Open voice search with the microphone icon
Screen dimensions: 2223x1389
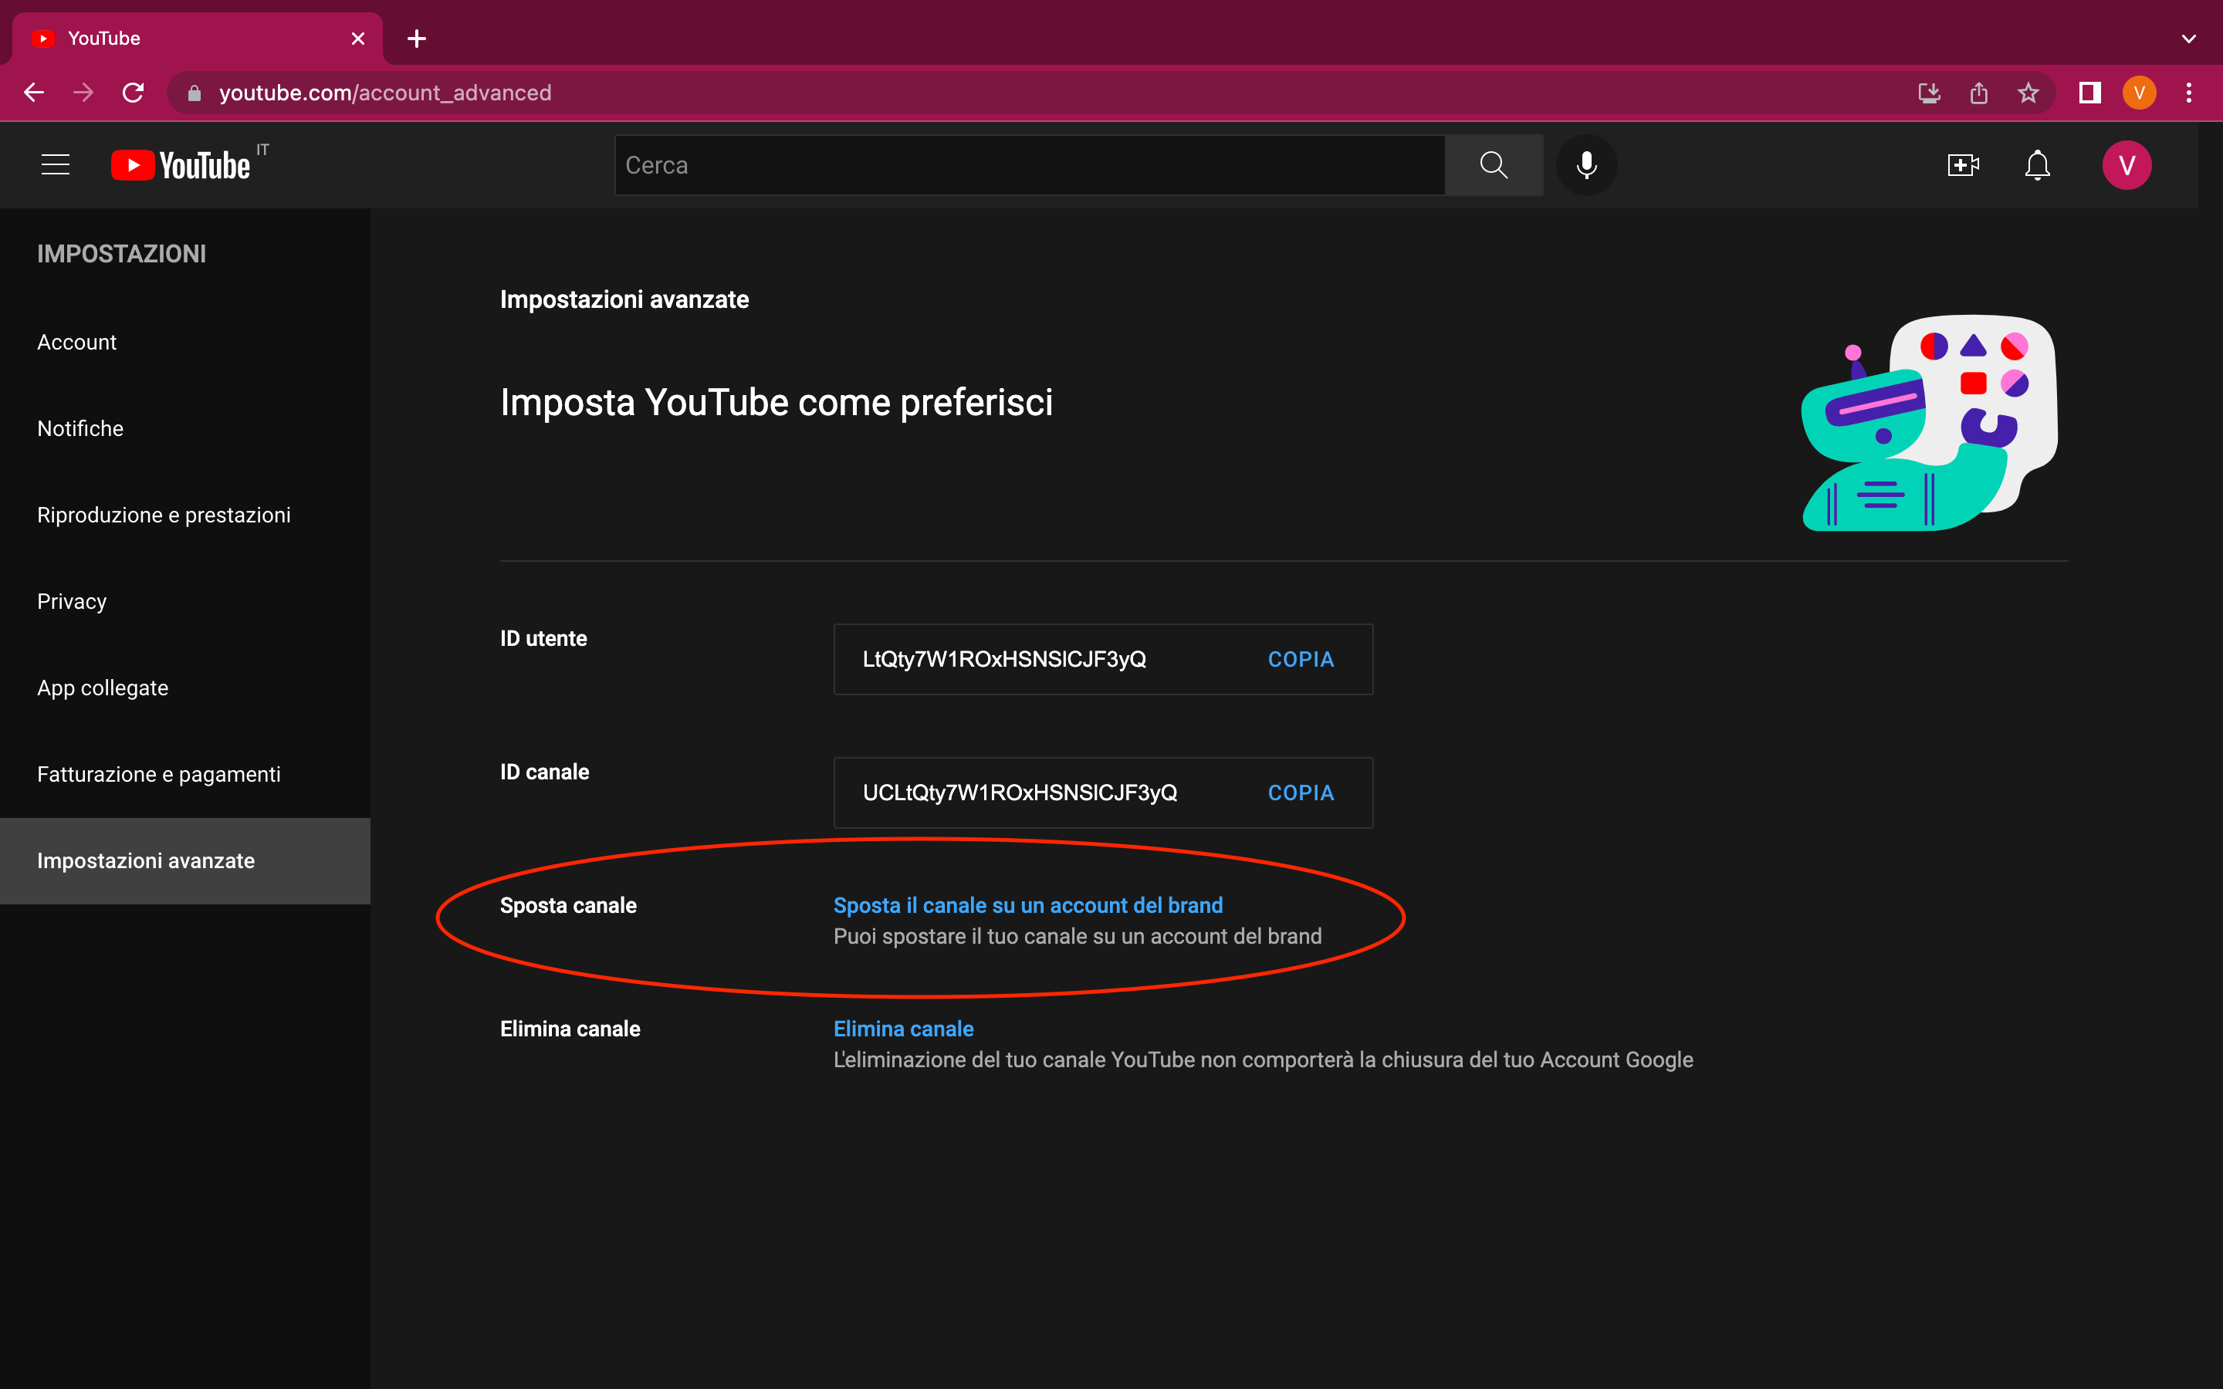click(1586, 165)
